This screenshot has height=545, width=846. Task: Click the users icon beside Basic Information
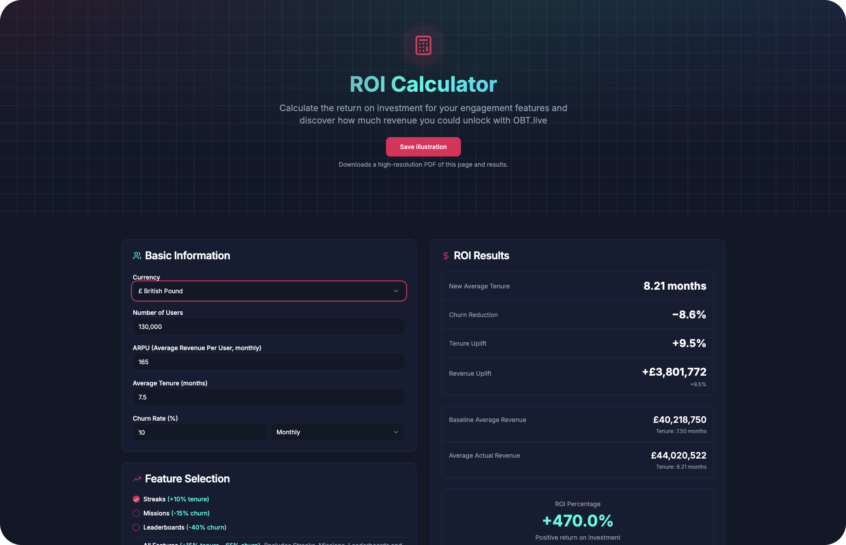(x=136, y=255)
